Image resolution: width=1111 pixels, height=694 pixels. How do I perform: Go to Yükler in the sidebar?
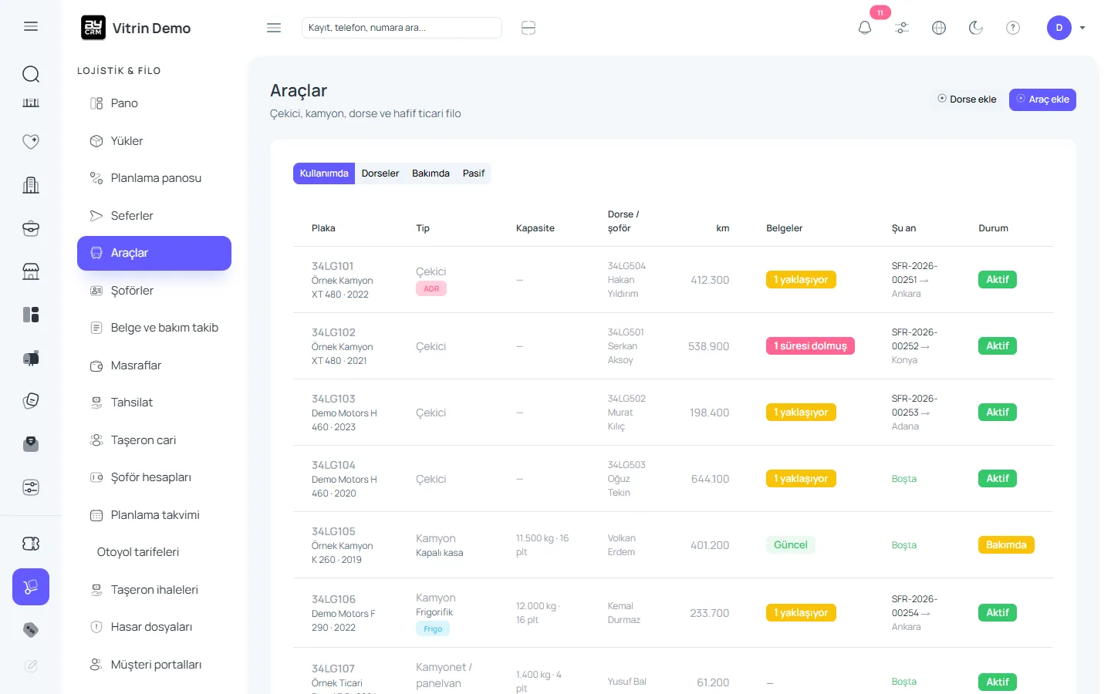pyautogui.click(x=154, y=141)
